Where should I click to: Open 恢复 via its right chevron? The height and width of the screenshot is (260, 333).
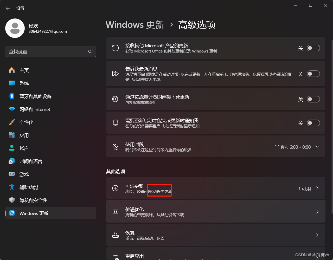pos(317,235)
